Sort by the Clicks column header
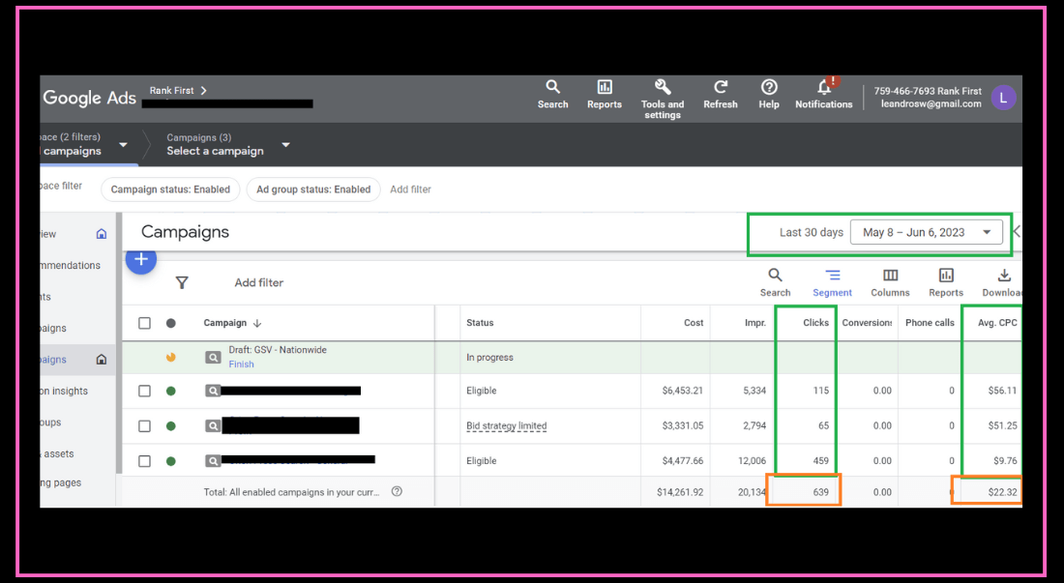 pyautogui.click(x=815, y=323)
